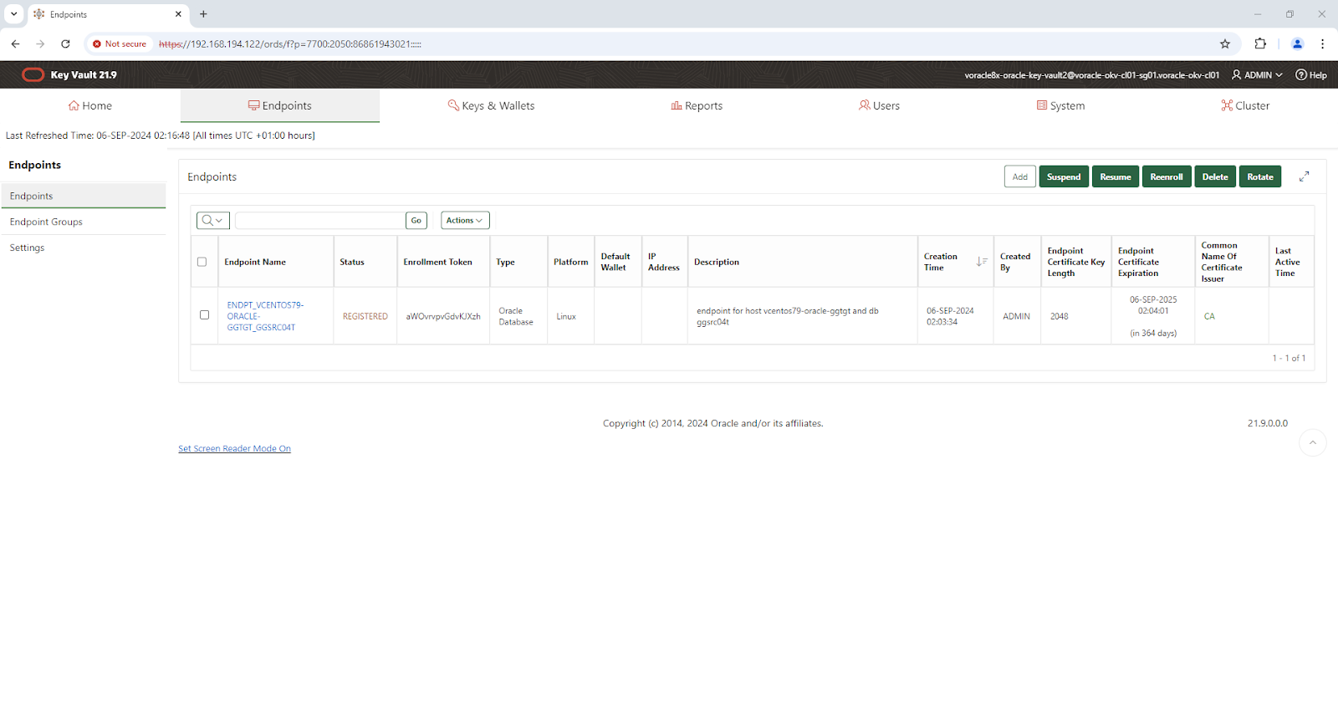Open Endpoint Groups in the sidebar
This screenshot has width=1338, height=725.
tap(84, 222)
